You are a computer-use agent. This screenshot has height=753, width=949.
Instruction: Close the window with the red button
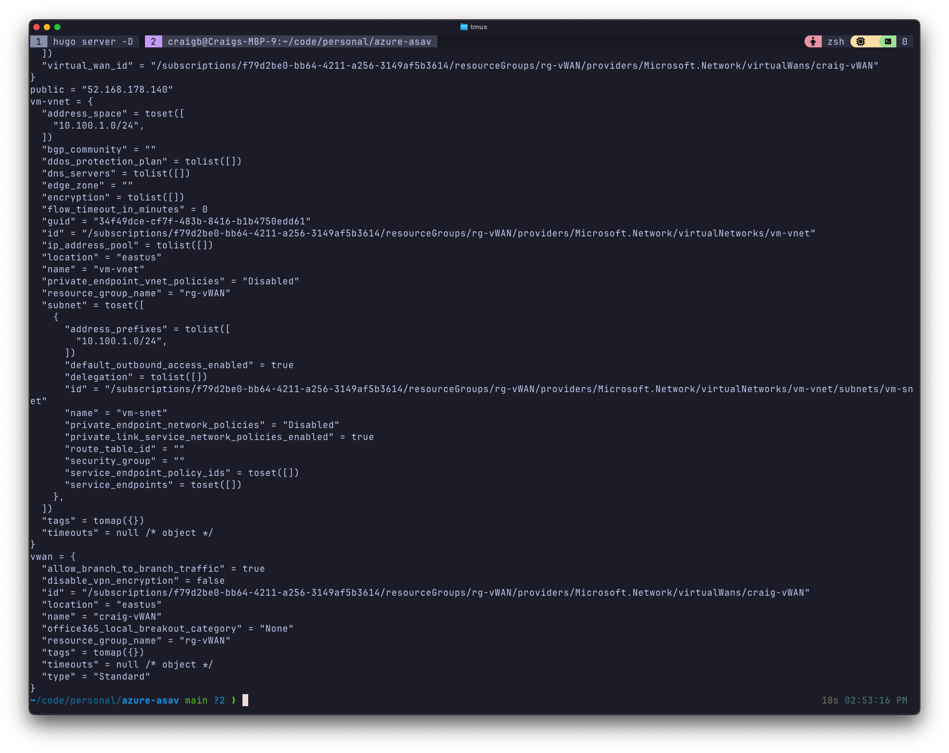click(x=36, y=27)
